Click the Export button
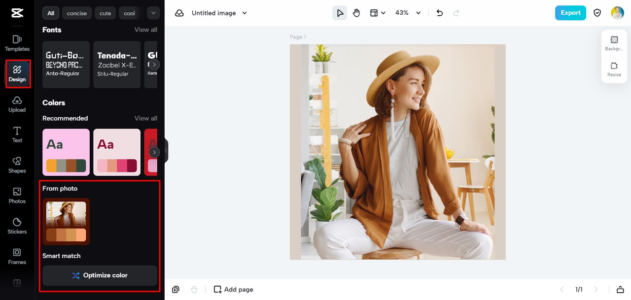This screenshot has height=300, width=631. (570, 13)
